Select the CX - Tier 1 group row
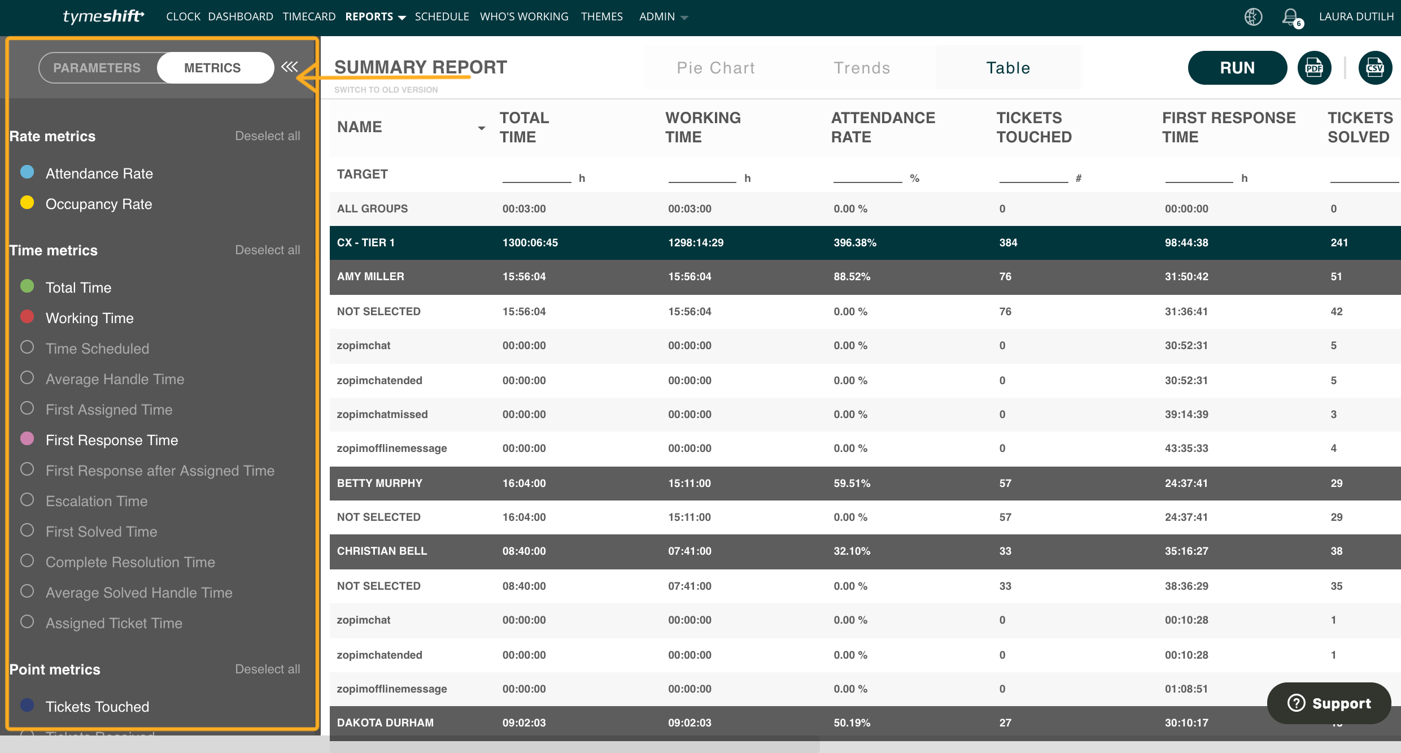 tap(865, 243)
